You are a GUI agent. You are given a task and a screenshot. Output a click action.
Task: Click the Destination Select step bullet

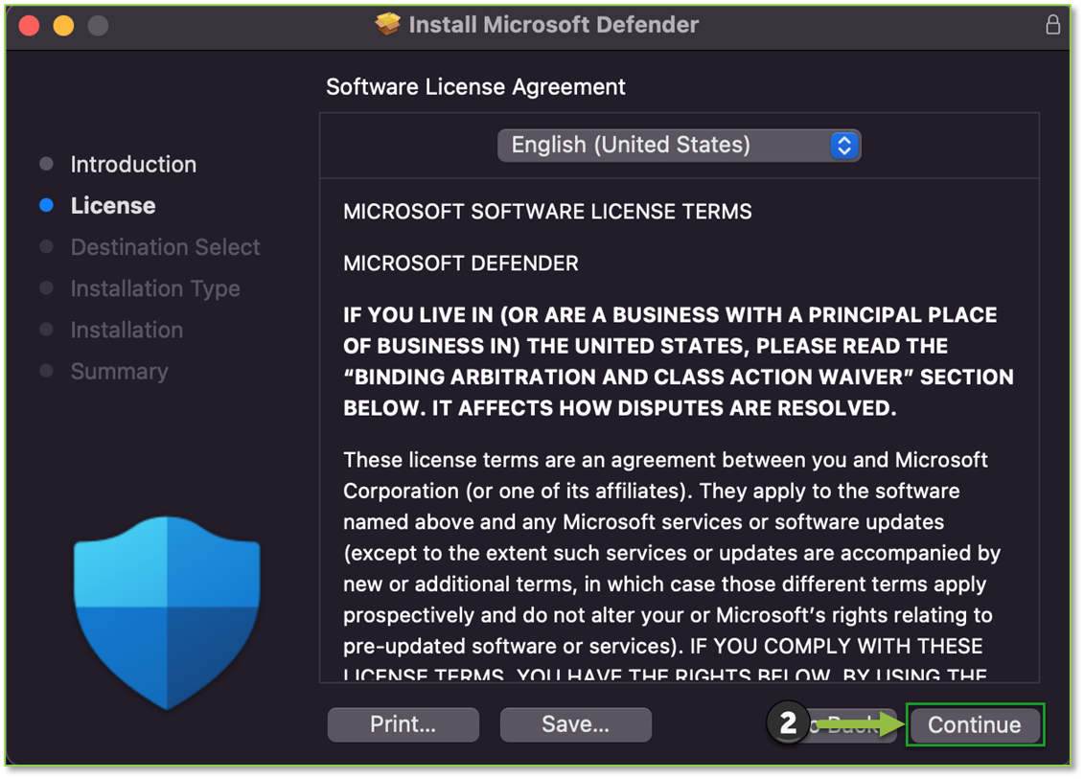47,247
